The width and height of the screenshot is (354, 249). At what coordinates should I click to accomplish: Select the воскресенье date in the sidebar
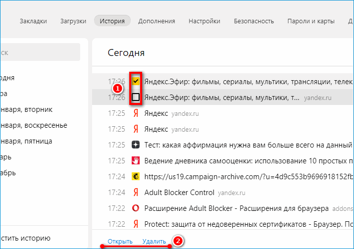34,125
